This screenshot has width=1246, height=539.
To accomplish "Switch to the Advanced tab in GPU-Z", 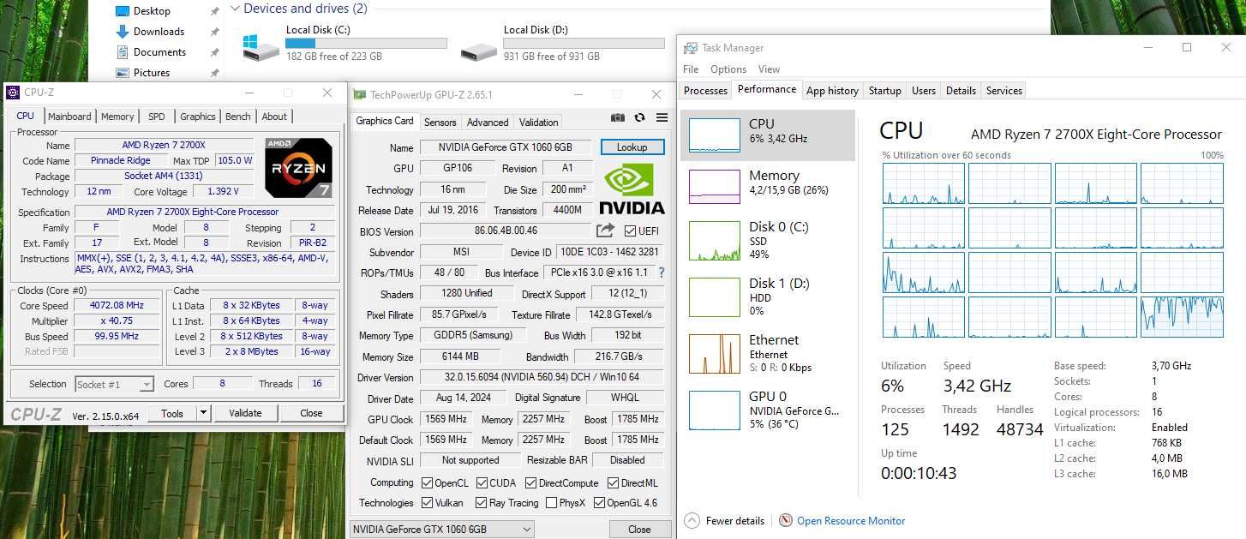I will (488, 122).
